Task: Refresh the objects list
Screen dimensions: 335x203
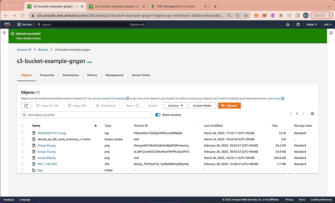Action: click(x=26, y=106)
